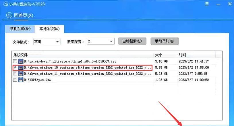Click the ISO icon for the Windows 11 file

(x=21, y=74)
